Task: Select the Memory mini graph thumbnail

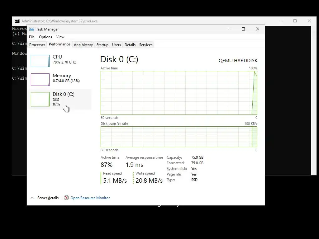Action: 40,80
